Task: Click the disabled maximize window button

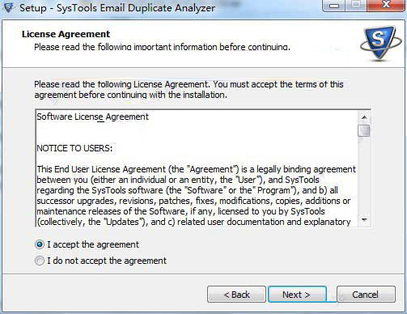Action: pyautogui.click(x=356, y=6)
